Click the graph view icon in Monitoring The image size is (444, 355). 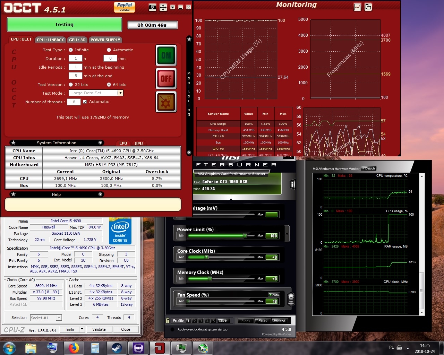pos(358,7)
